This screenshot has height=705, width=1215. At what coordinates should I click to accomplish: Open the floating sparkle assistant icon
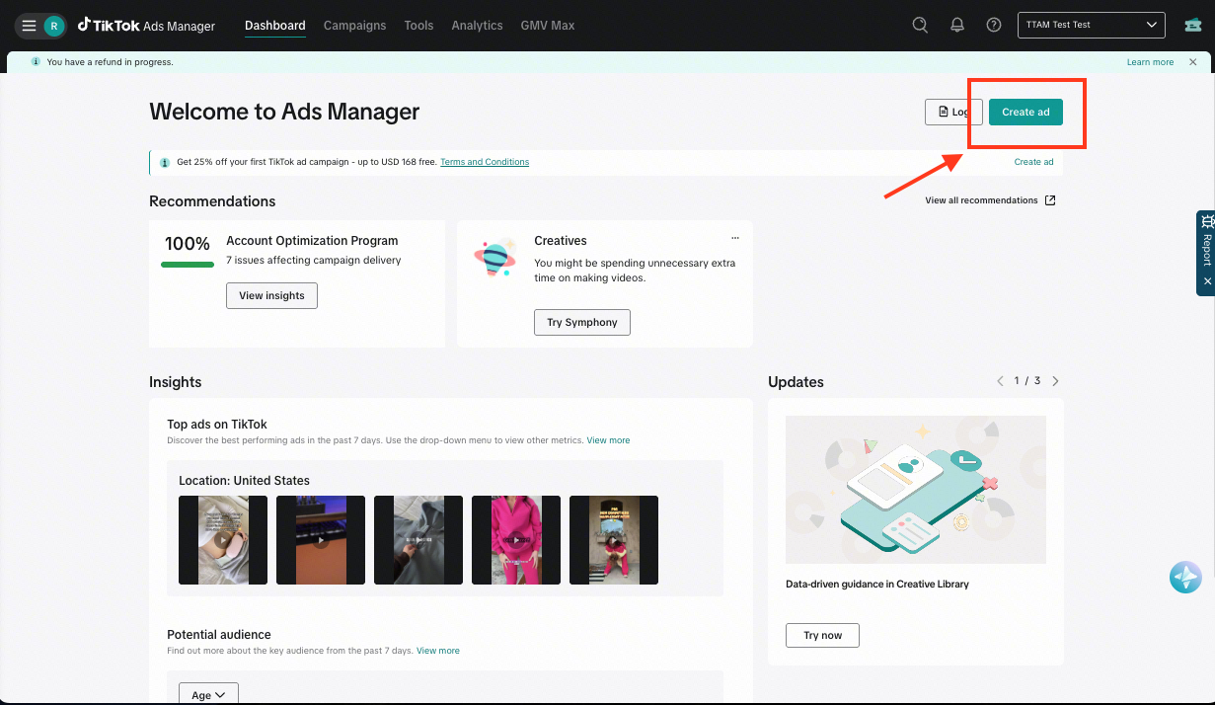[1185, 577]
